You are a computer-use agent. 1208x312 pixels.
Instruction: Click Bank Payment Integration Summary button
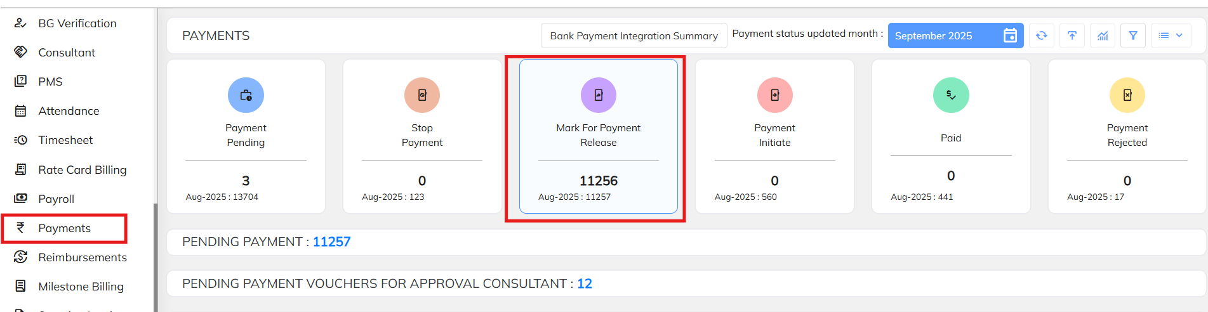click(x=634, y=36)
